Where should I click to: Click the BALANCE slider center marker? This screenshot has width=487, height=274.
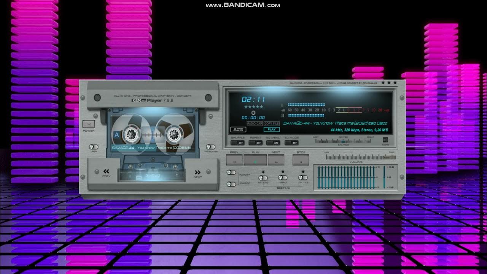pyautogui.click(x=343, y=141)
